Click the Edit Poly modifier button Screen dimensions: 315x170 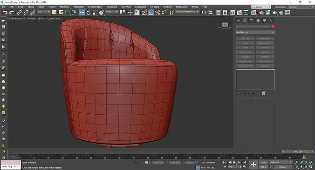tap(246, 39)
